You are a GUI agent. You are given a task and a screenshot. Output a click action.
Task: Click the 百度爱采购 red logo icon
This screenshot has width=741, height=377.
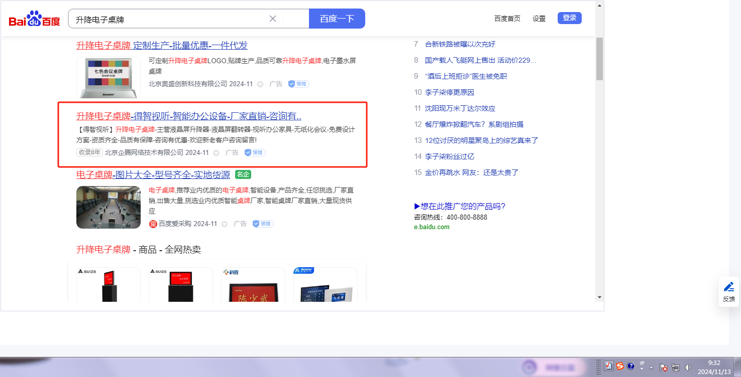pos(153,224)
